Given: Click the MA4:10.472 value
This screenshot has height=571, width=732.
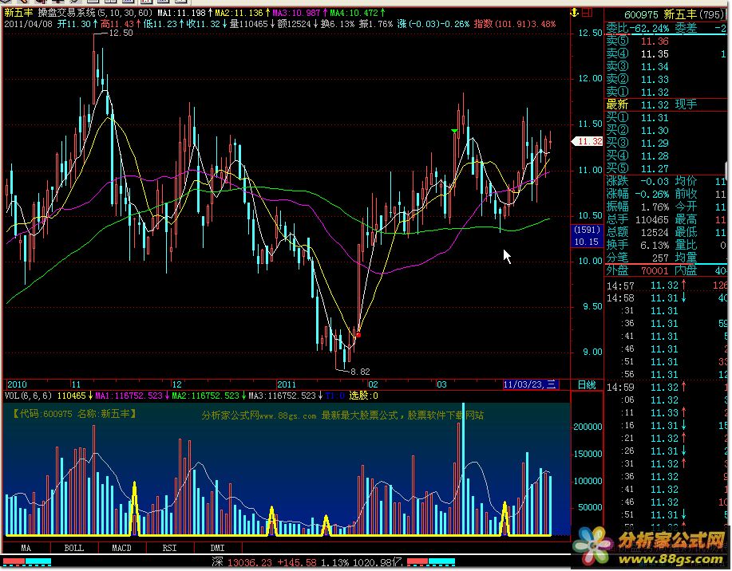Looking at the screenshot, I should 354,13.
